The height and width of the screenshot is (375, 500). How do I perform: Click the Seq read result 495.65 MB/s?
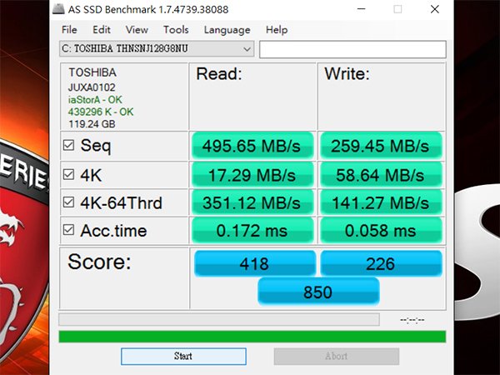(253, 145)
